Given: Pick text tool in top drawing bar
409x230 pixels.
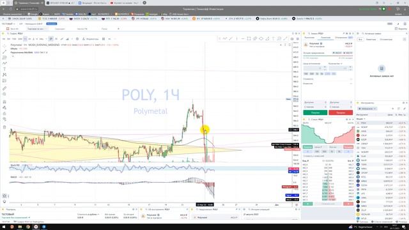Looking at the screenshot, I should (x=273, y=38).
